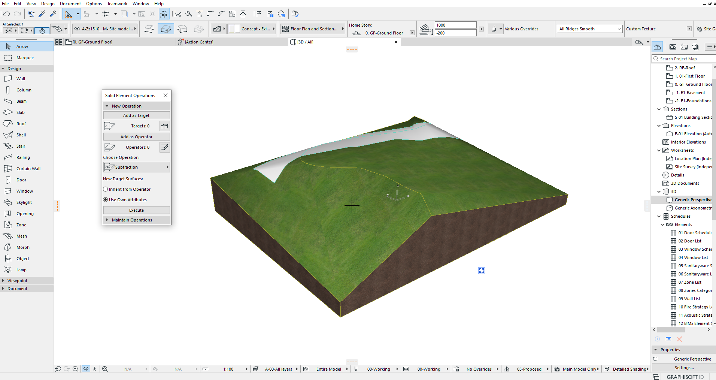
Task: Click the Settings... button in Properties
Action: (684, 368)
